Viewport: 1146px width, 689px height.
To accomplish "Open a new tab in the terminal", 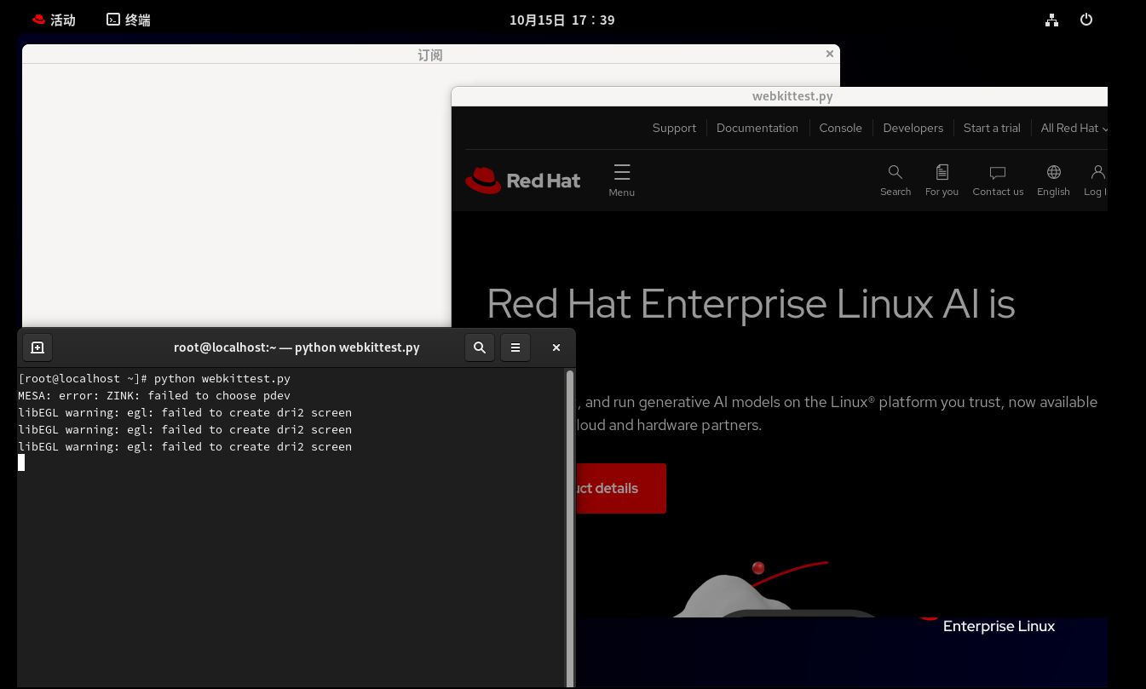I will (37, 347).
